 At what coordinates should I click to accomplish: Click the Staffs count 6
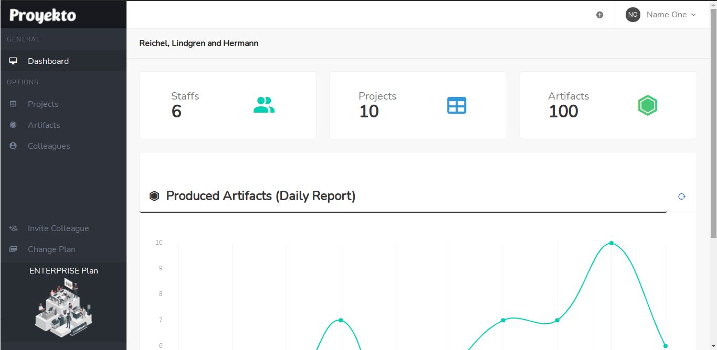176,111
